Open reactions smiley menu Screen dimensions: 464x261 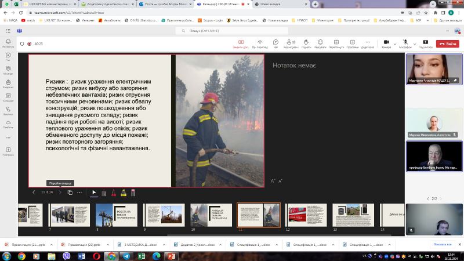click(320, 44)
